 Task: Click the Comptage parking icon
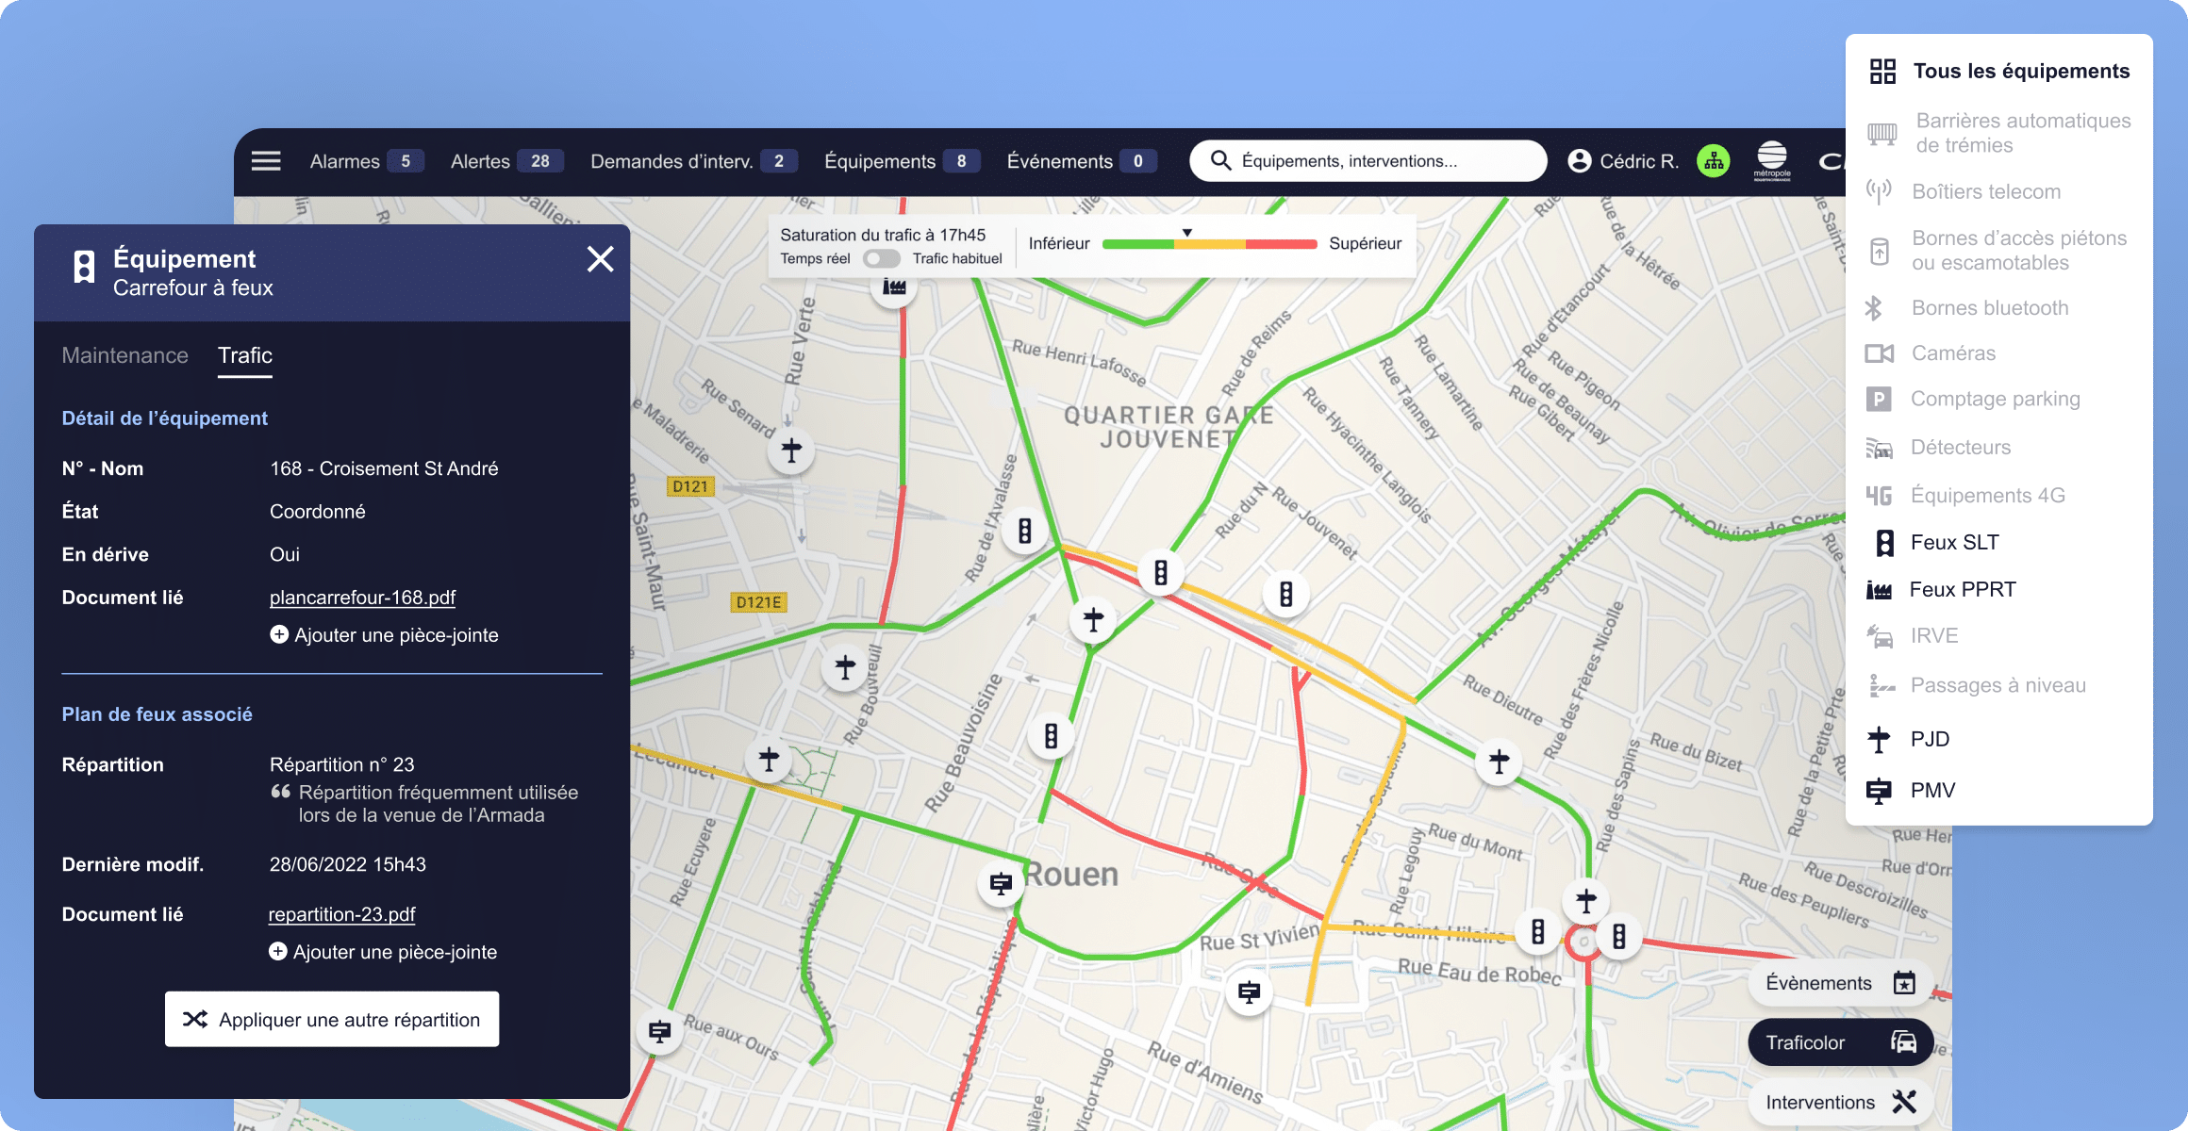(x=1879, y=400)
